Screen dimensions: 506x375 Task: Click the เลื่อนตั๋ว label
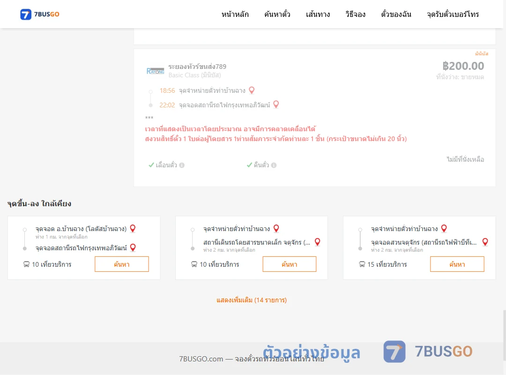pos(166,165)
